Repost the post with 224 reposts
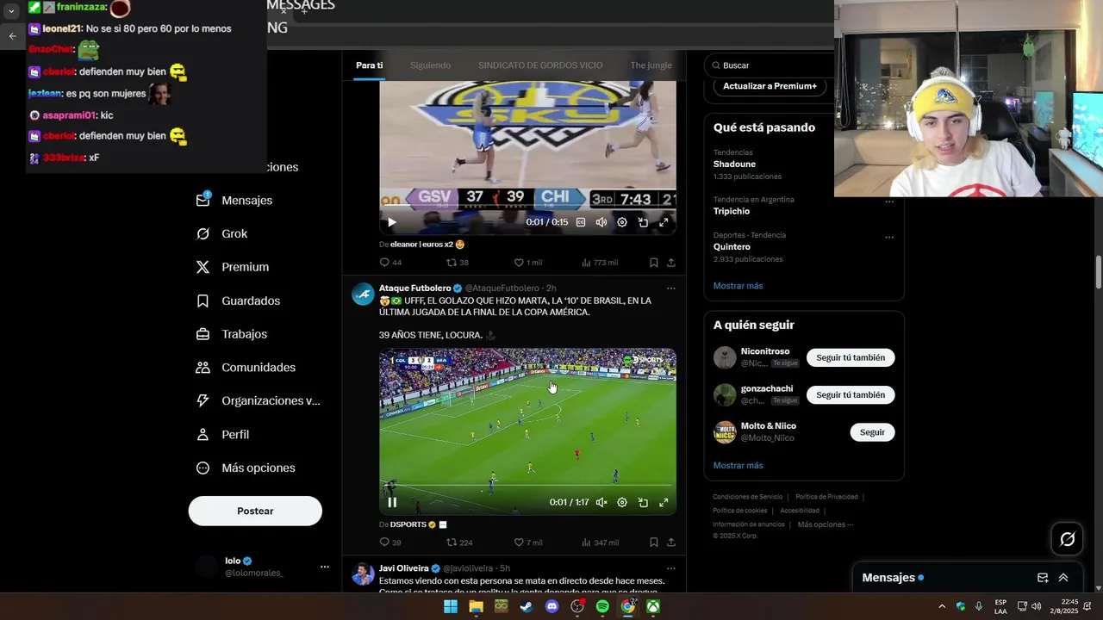 [459, 542]
